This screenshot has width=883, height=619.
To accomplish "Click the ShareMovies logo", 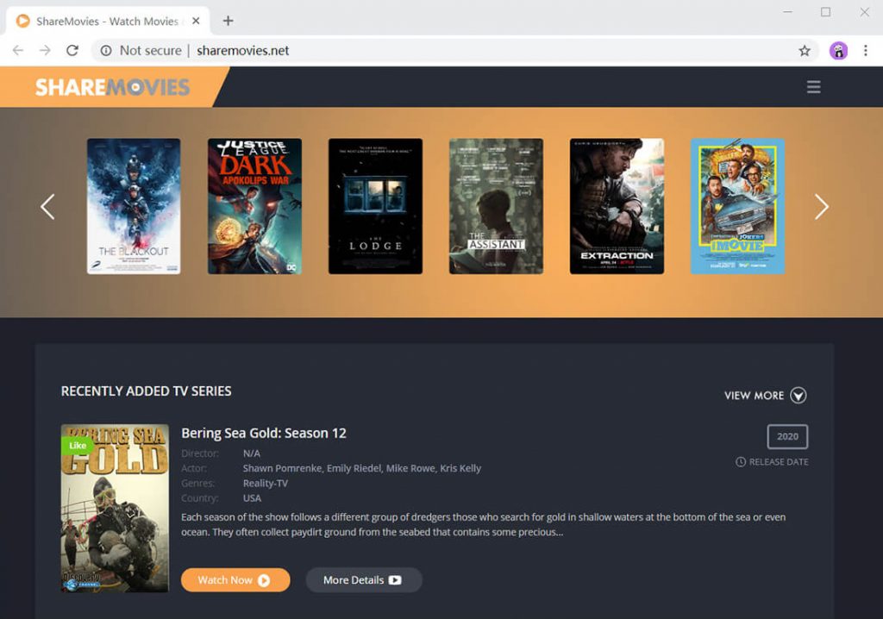I will [113, 87].
